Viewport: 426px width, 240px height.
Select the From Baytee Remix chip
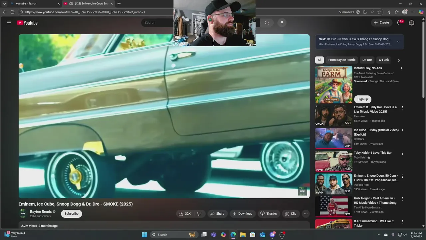(342, 60)
